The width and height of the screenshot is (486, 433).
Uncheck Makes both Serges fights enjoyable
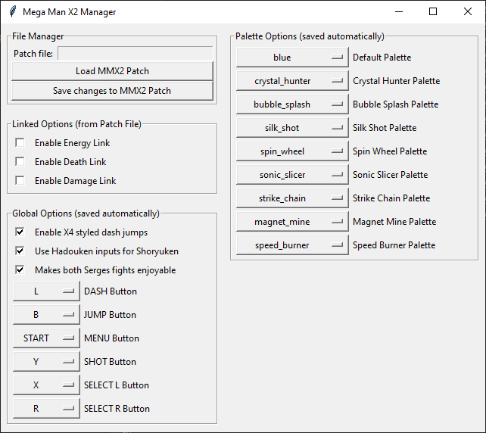tap(20, 269)
